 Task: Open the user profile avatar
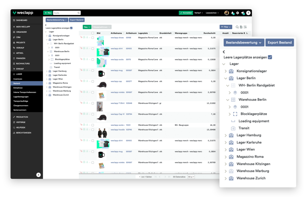[226, 13]
